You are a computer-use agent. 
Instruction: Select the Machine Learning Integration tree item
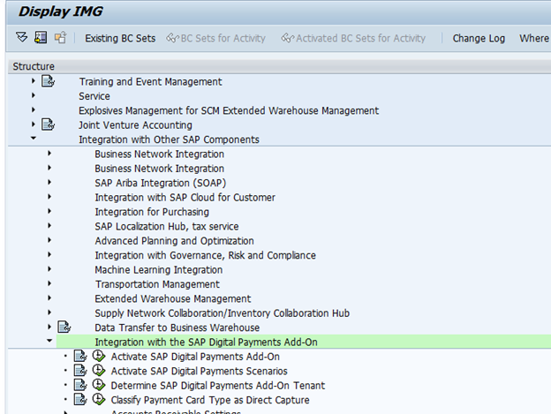coord(158,270)
